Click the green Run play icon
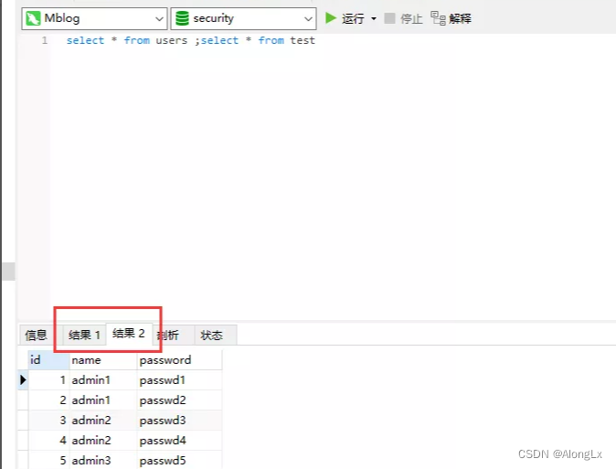The width and height of the screenshot is (616, 469). 331,18
